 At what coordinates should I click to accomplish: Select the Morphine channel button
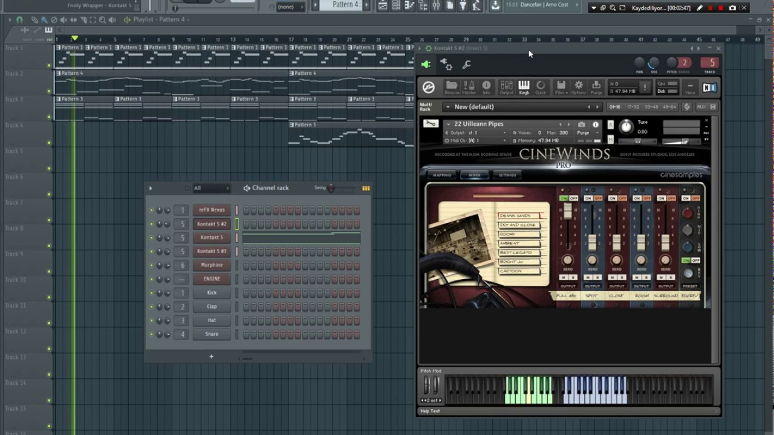(212, 265)
